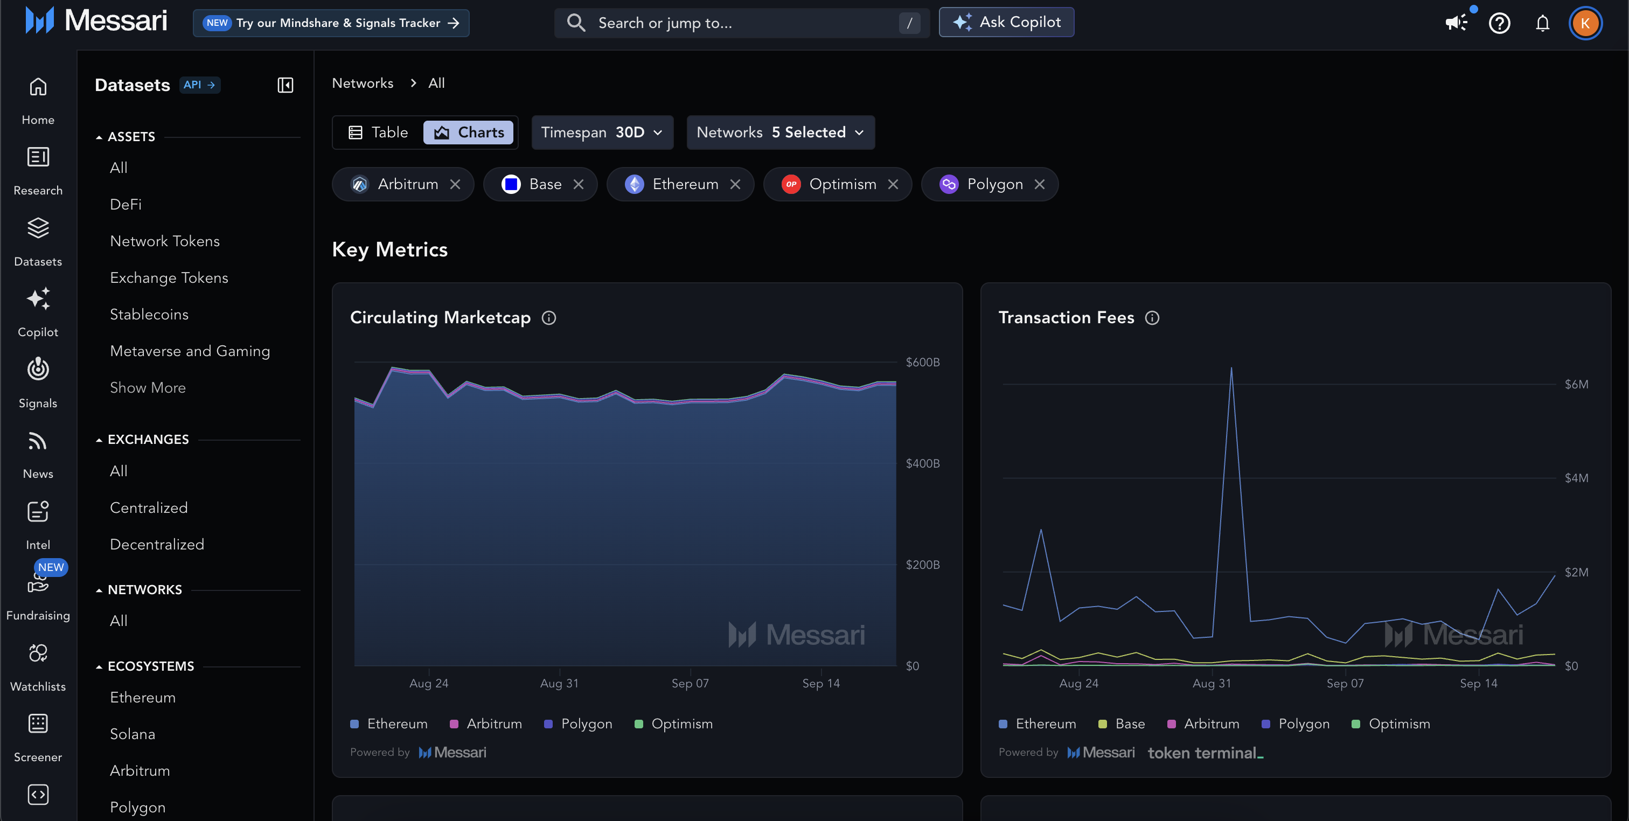Screen dimensions: 1629x821
Task: Toggle Arbitrum in Marketcap legend
Action: click(486, 724)
